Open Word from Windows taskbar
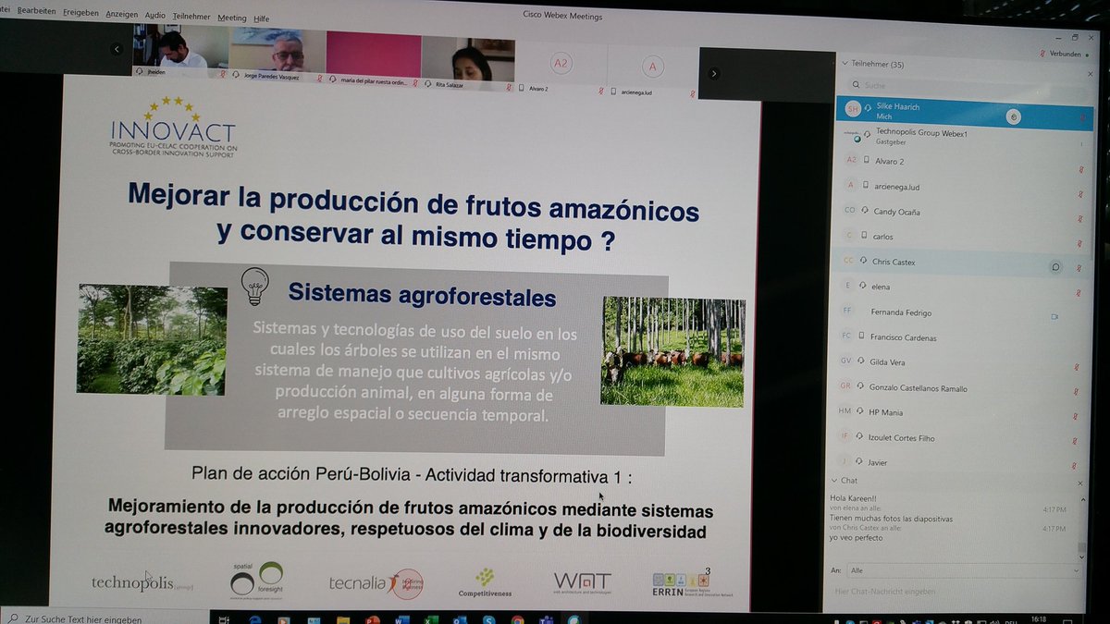This screenshot has height=624, width=1110. [x=402, y=620]
